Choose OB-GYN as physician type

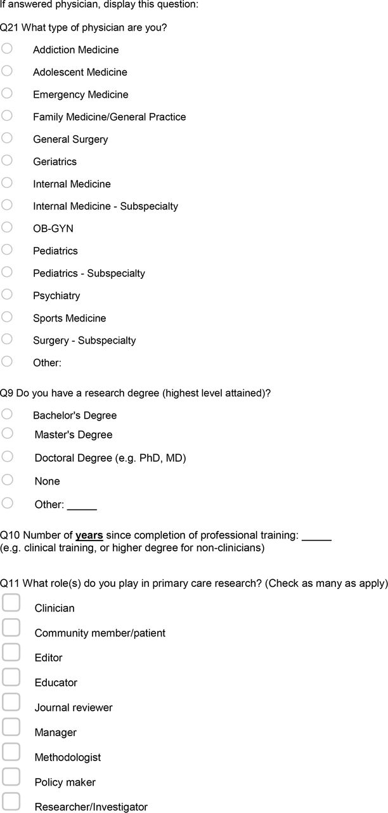pos(7,227)
